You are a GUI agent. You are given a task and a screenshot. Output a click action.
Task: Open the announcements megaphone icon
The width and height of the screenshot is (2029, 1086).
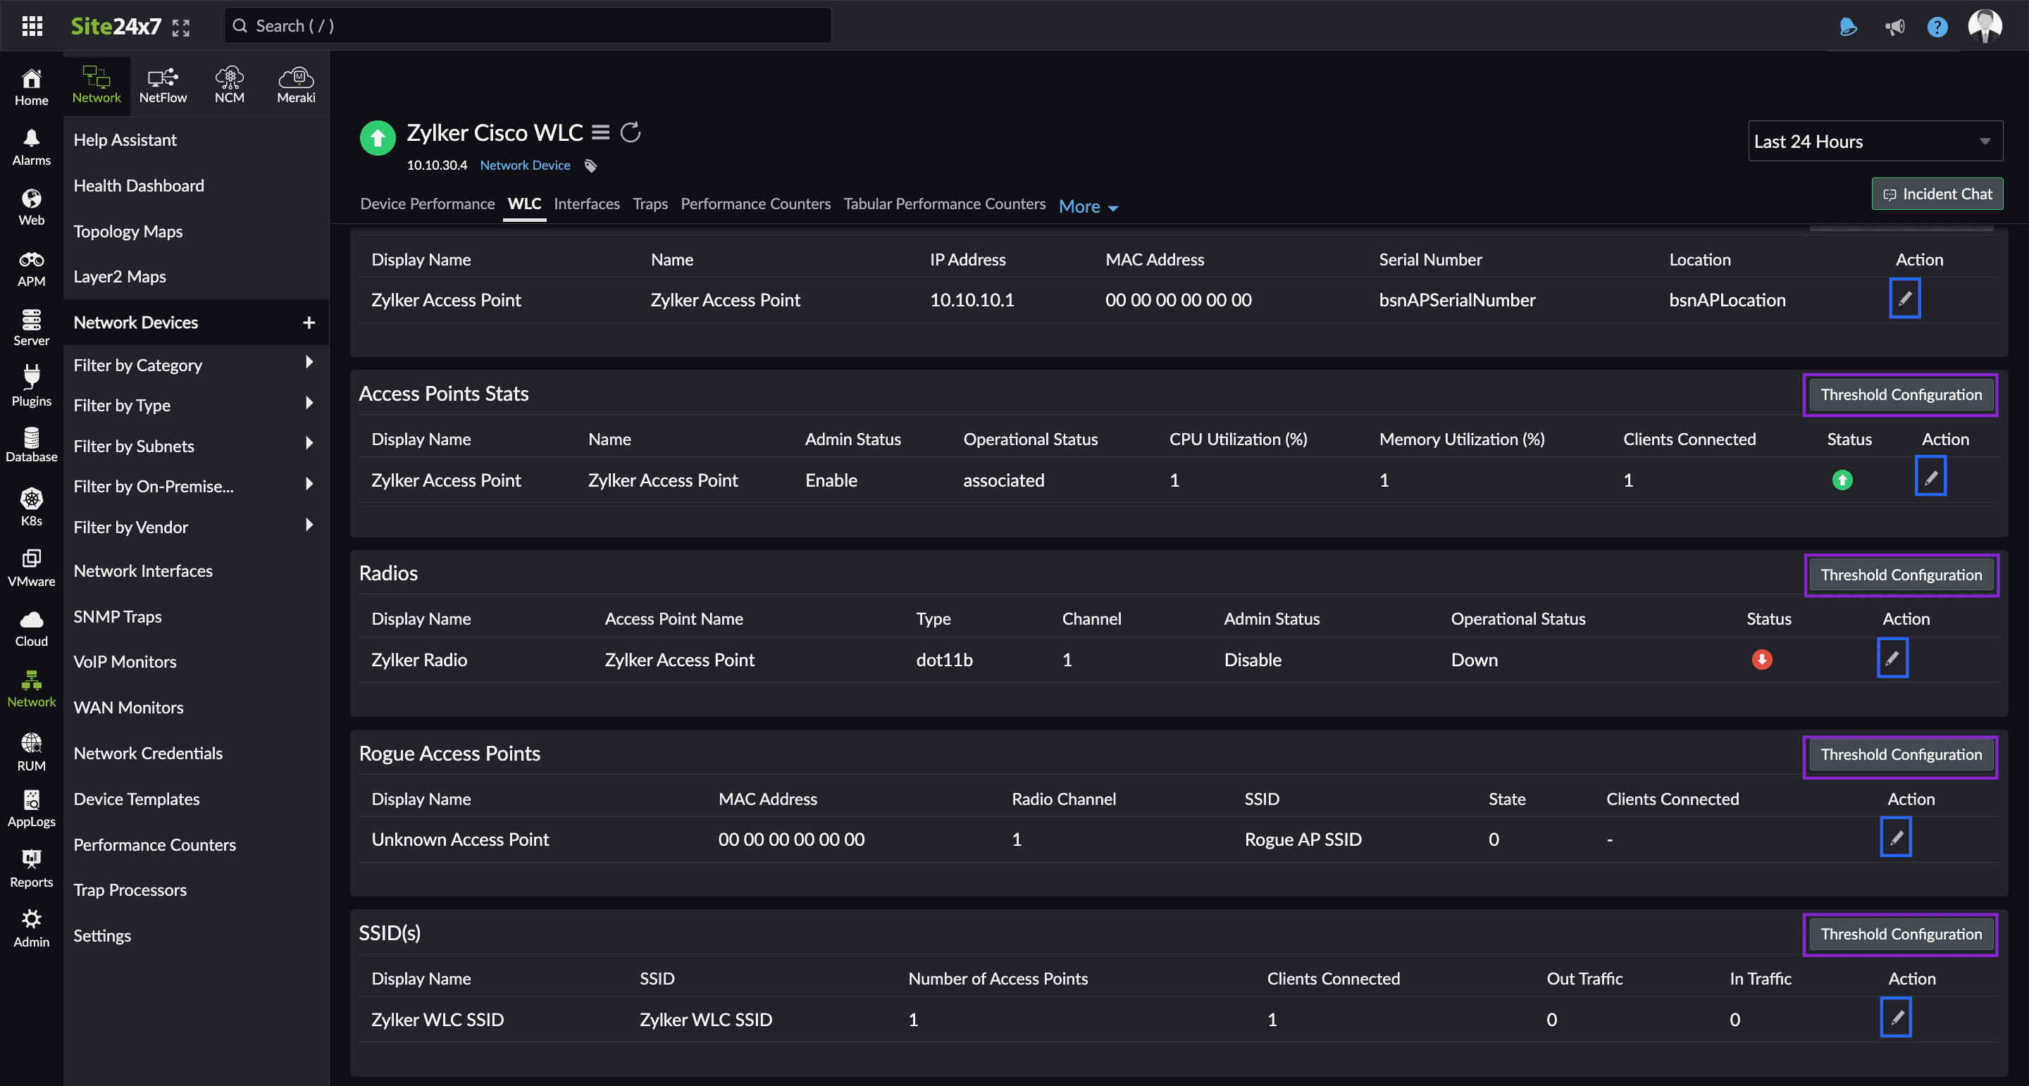point(1894,27)
